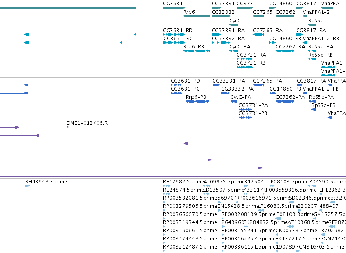Click EST RP003532081.5prime

click(x=190, y=198)
